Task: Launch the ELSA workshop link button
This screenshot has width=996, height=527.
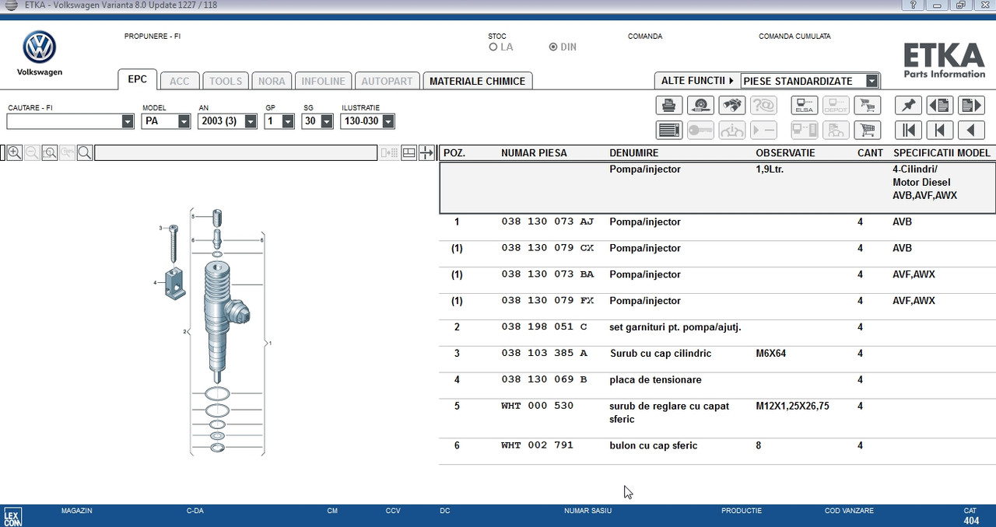Action: point(805,106)
